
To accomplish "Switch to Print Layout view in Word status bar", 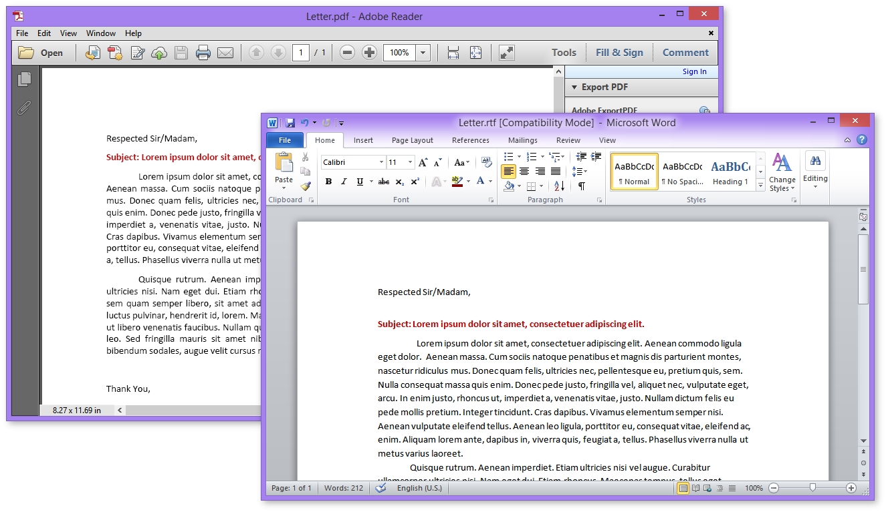I will pos(683,488).
